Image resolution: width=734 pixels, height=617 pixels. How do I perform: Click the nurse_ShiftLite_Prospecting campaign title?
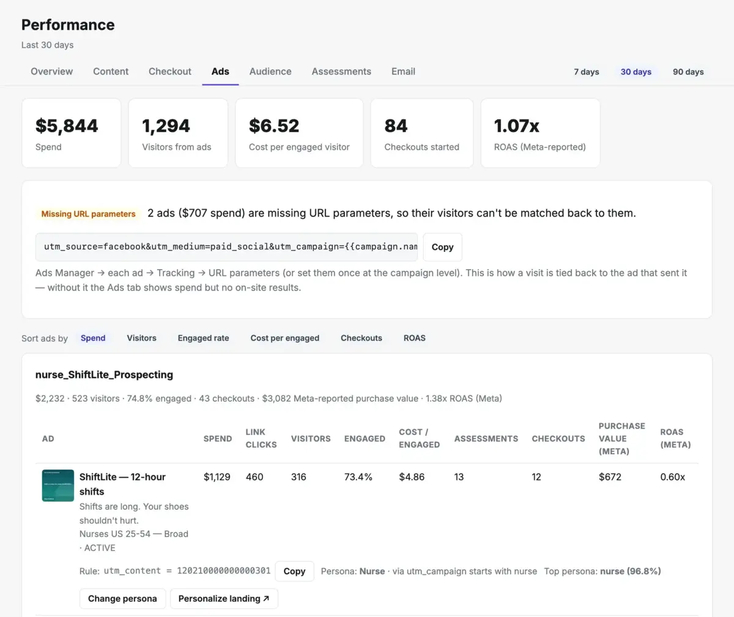(104, 375)
